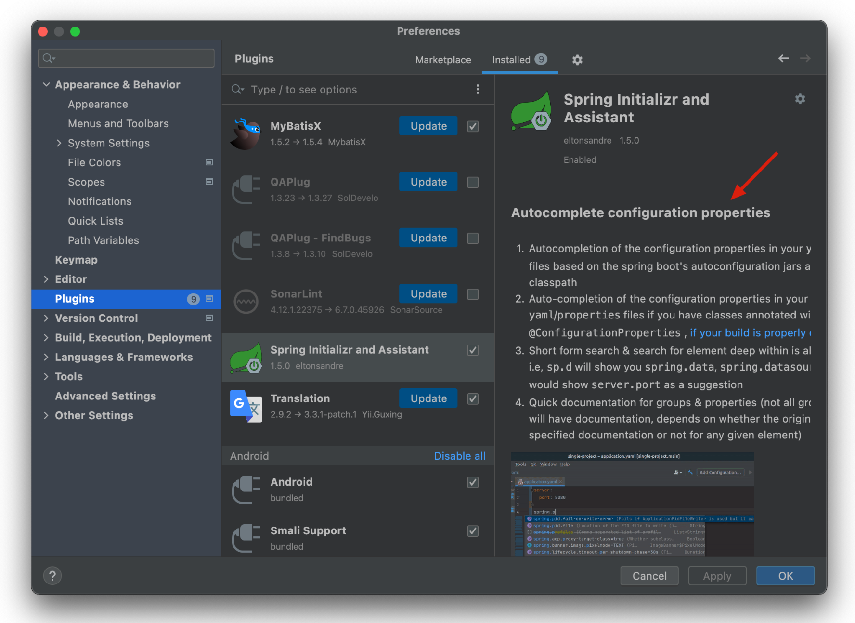Click the Spring Initializr leaf icon in list
The image size is (855, 623).
point(246,358)
